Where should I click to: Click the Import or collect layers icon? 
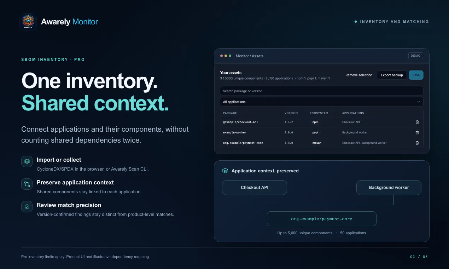point(27,161)
